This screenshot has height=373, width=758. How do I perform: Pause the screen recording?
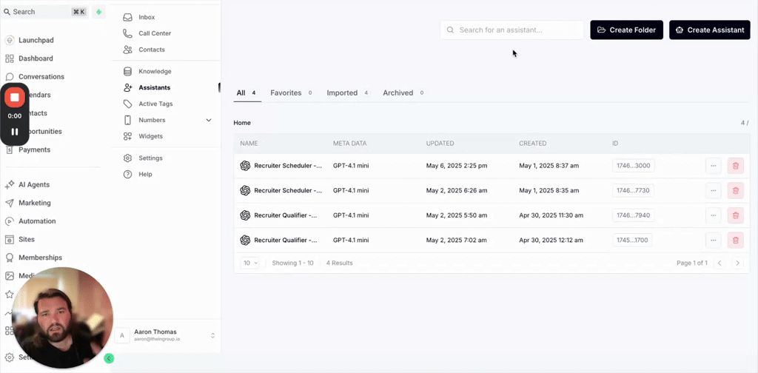point(15,132)
